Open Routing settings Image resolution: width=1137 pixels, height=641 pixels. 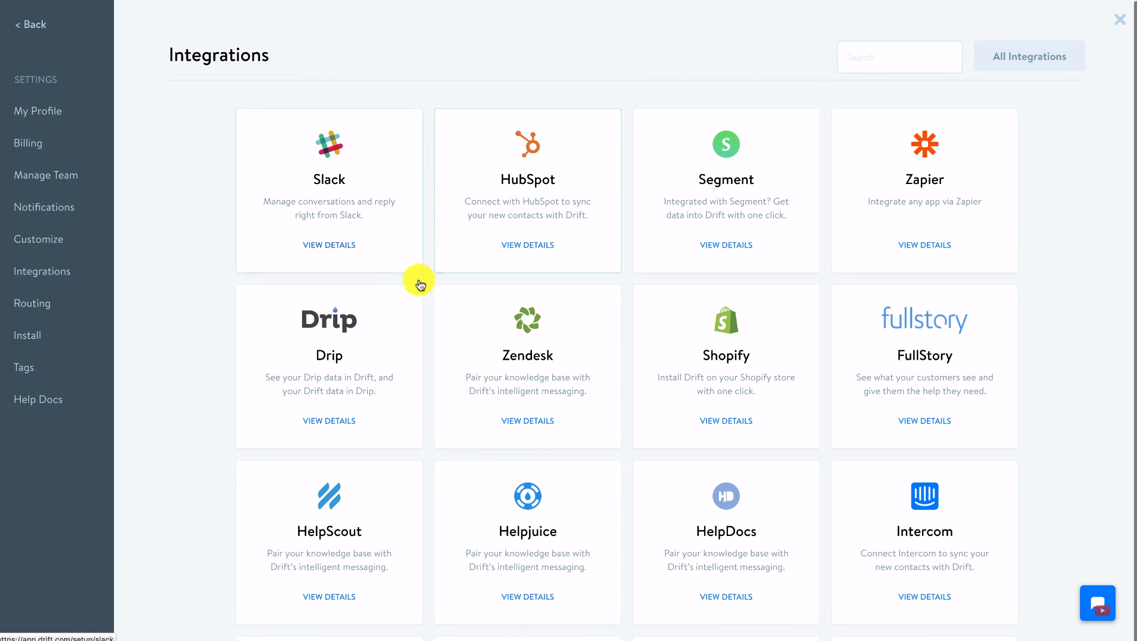coord(32,303)
